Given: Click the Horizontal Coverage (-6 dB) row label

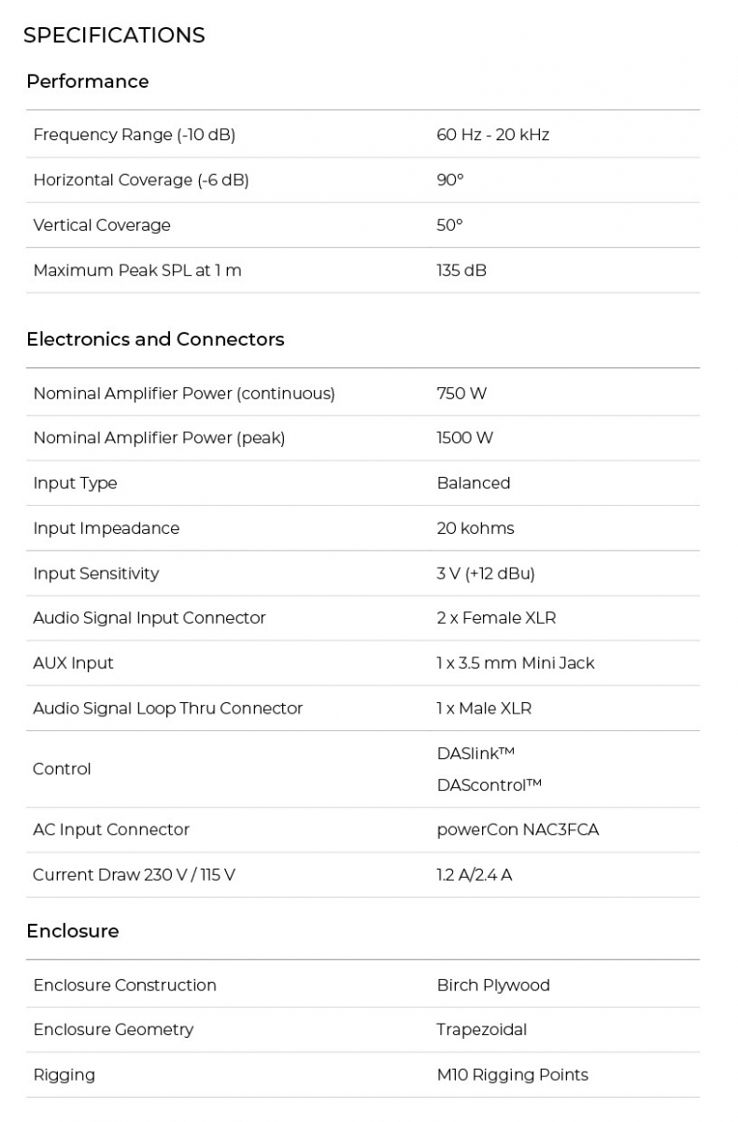Looking at the screenshot, I should click(141, 180).
